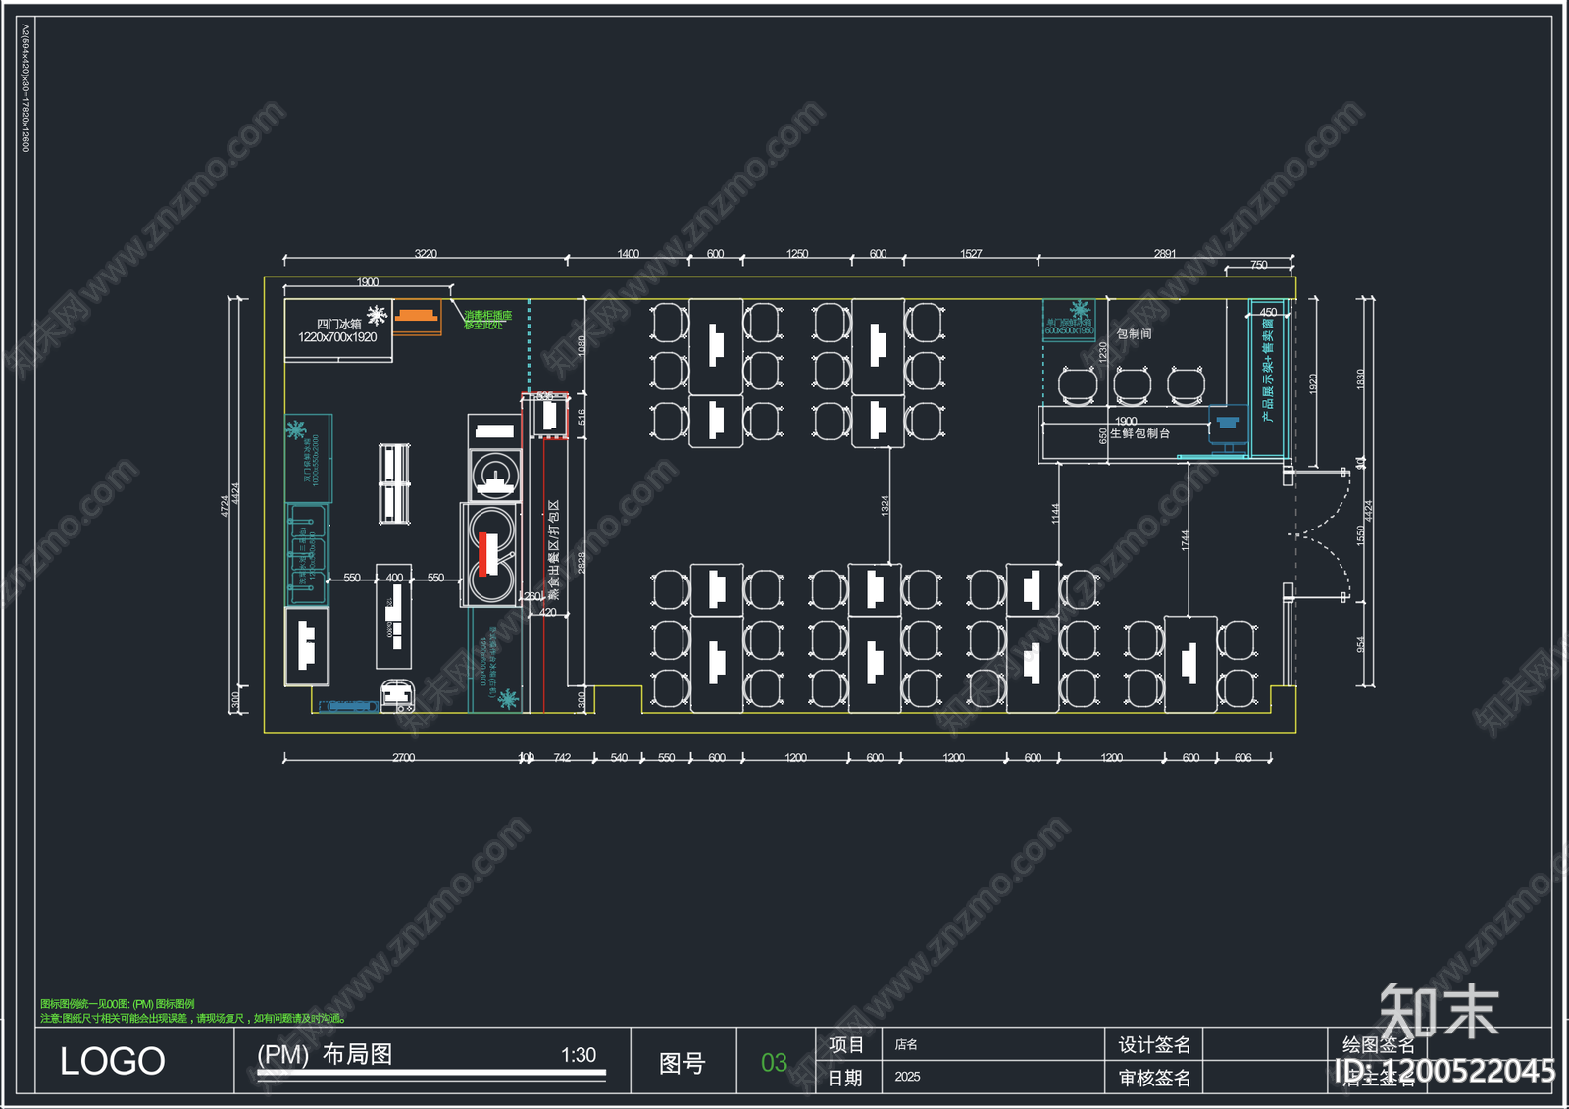Click the 450 dimension on display shelf
1569x1109 pixels.
point(1268,312)
